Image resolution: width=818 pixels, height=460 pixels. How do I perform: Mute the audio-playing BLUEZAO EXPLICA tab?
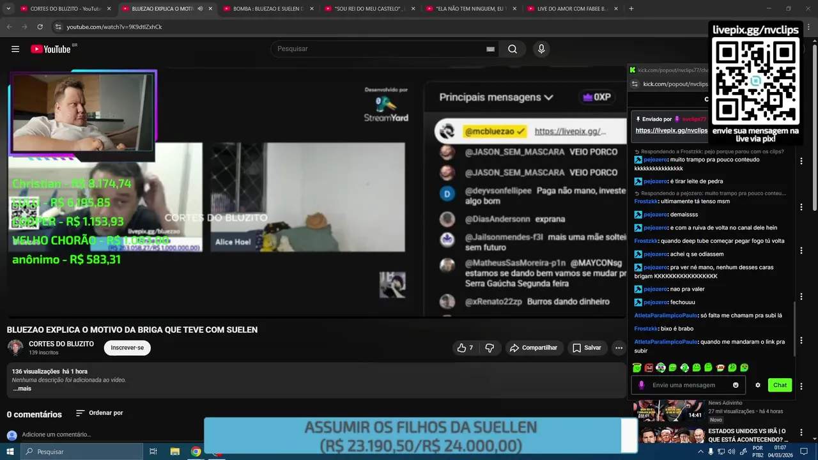[x=200, y=9]
